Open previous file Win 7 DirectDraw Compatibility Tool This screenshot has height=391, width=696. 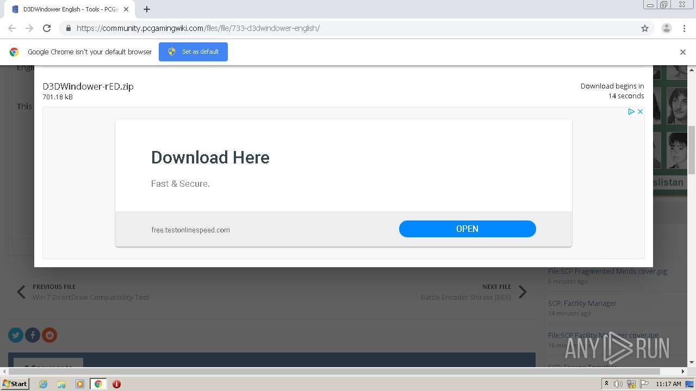91,297
